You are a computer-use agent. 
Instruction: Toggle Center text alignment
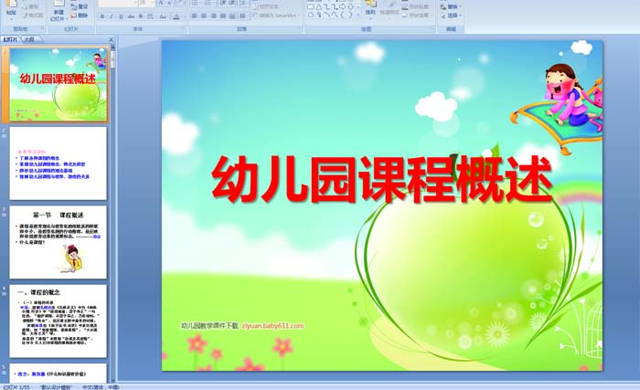[204, 16]
